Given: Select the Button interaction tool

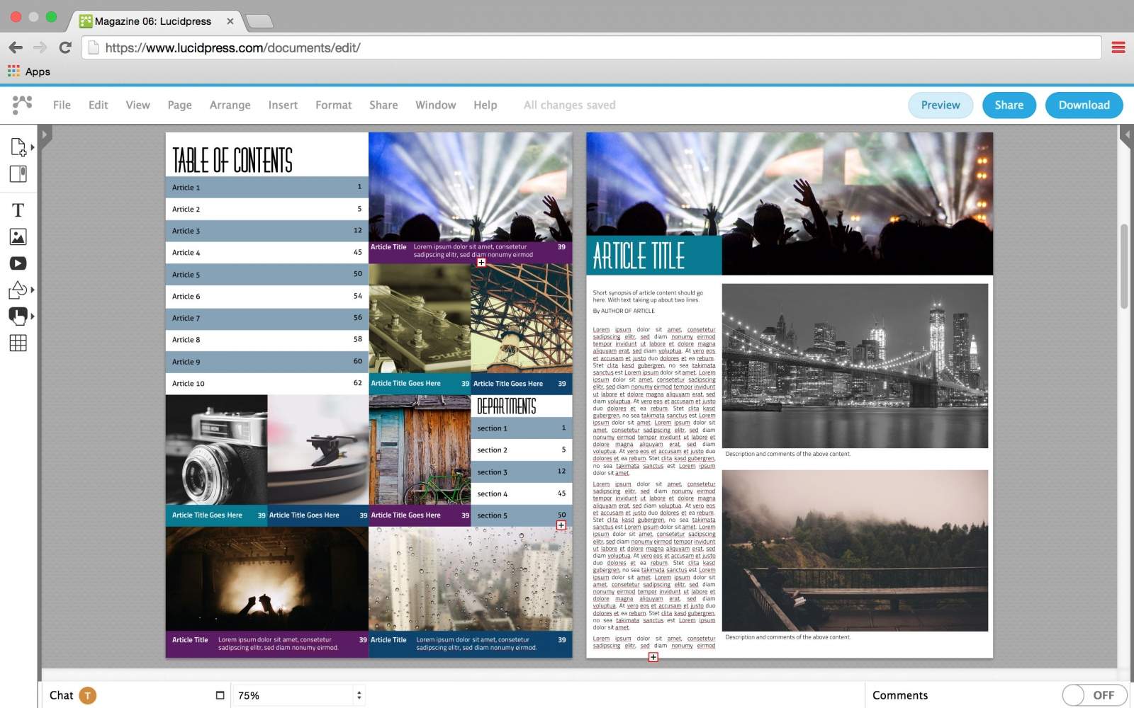Looking at the screenshot, I should (18, 316).
